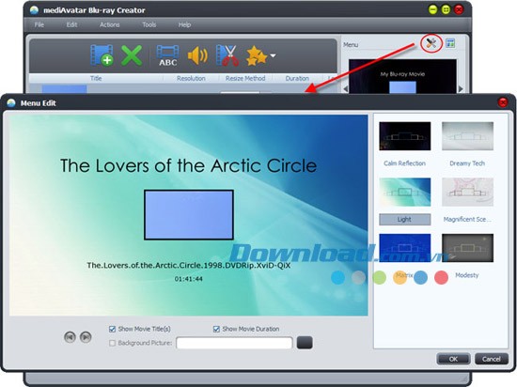Add video file with the film-plus icon

point(102,55)
